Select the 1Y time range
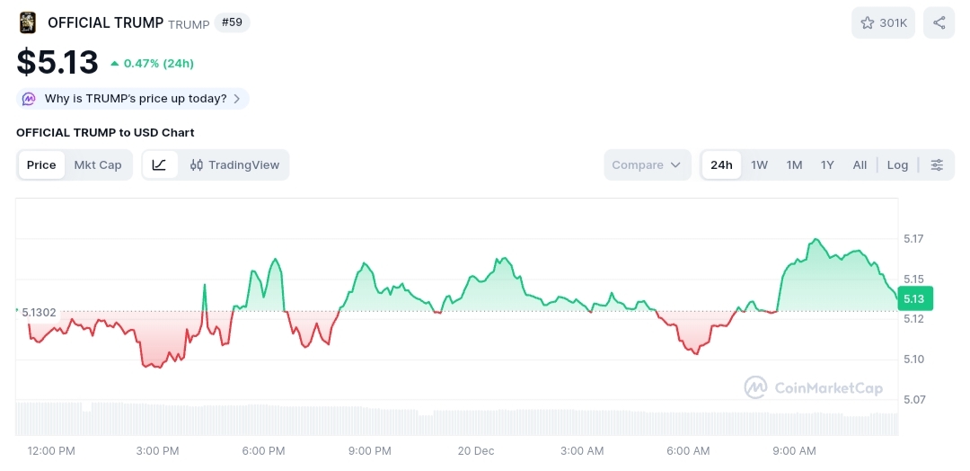Screen dimensions: 970x471 point(827,164)
